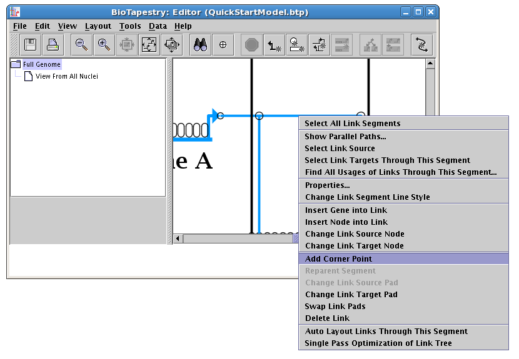This screenshot has width=519, height=359.
Task: Choose Add Corner Point from context menu
Action: click(338, 258)
